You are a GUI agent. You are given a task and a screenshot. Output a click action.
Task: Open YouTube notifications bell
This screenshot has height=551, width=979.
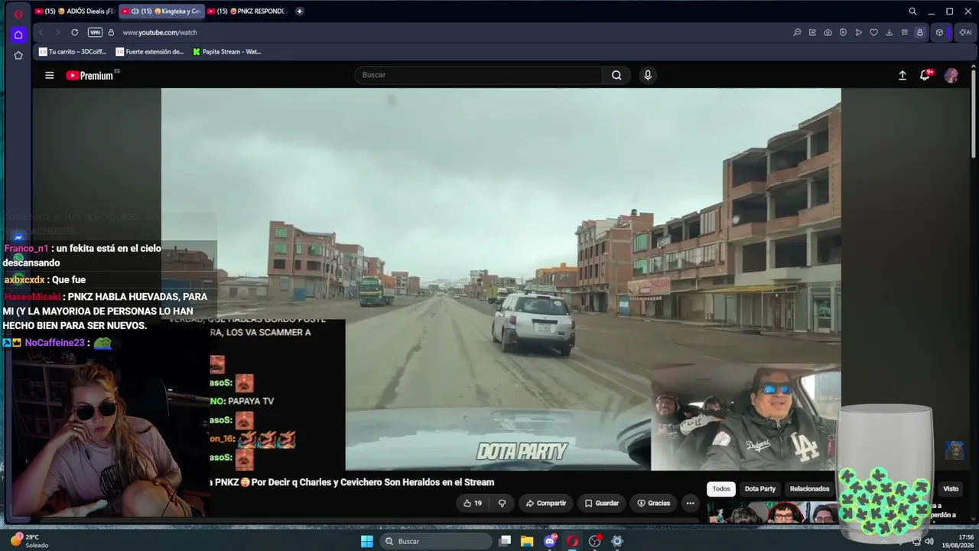925,75
